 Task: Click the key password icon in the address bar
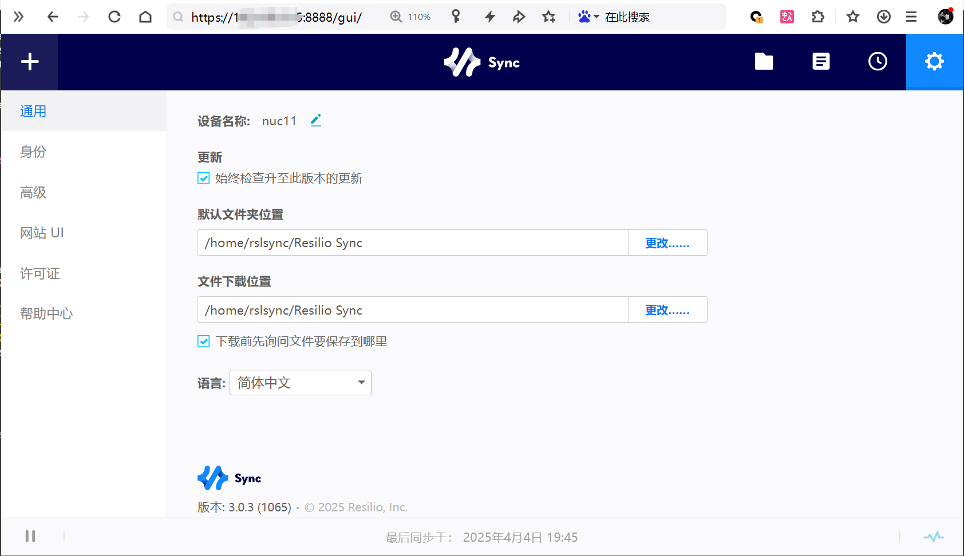point(456,17)
